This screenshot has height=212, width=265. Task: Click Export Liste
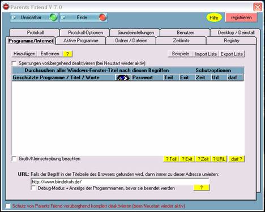[232, 54]
